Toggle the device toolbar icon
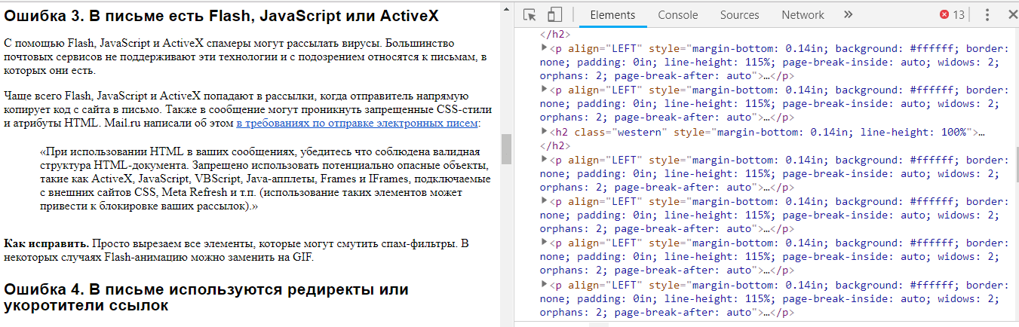Viewport: 1019px width, 327px height. [x=555, y=14]
